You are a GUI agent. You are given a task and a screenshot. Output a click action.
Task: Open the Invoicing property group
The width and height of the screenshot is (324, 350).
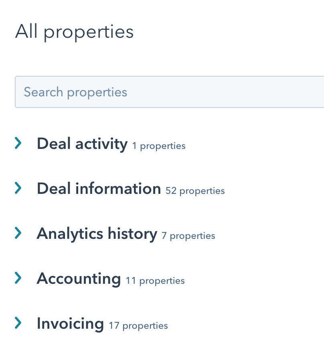pyautogui.click(x=70, y=323)
